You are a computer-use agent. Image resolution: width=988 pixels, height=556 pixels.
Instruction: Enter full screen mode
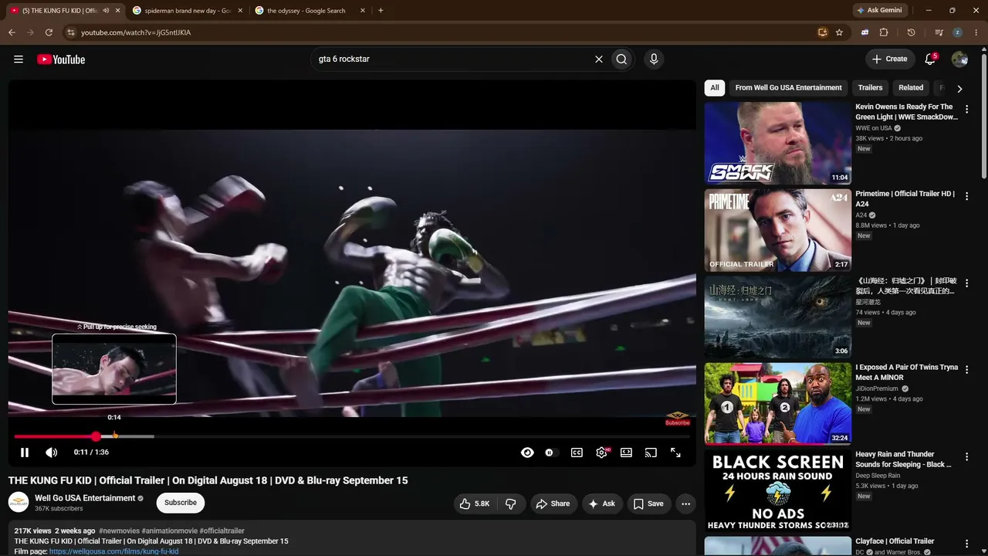[675, 453]
